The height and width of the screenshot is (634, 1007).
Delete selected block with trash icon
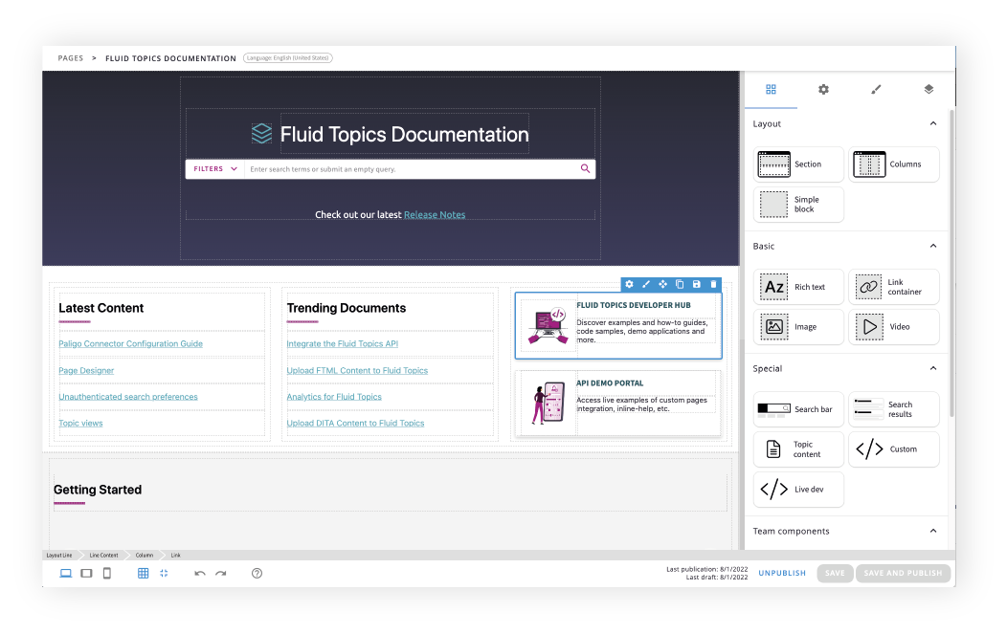coord(713,284)
